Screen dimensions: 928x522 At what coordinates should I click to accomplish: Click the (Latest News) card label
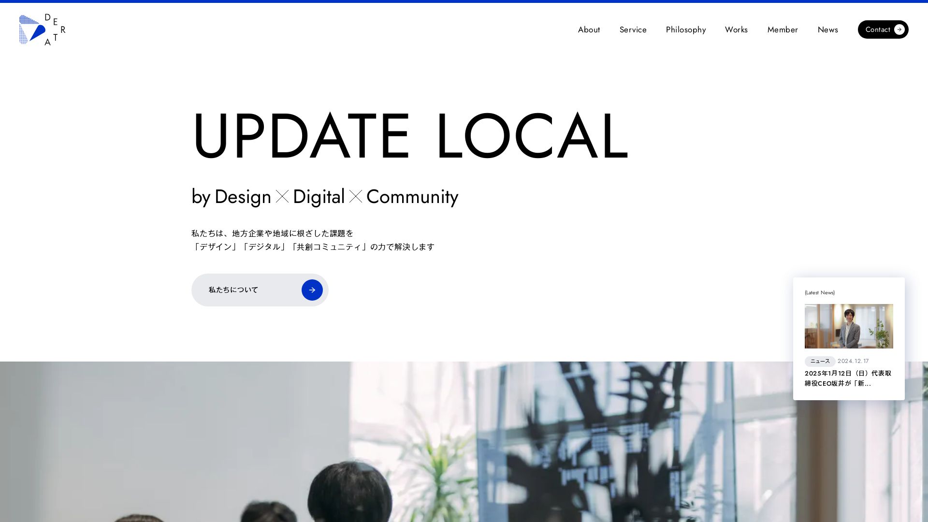tap(819, 292)
